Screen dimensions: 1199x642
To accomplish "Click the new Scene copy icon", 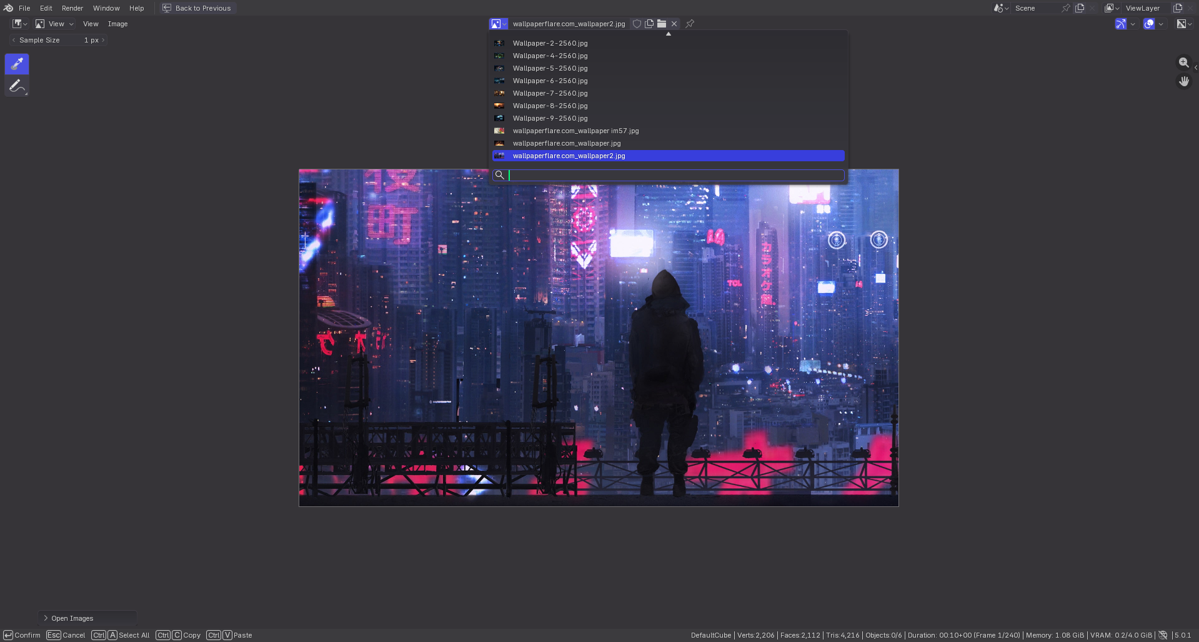I will [x=1080, y=8].
